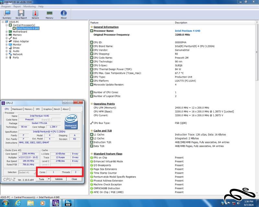This screenshot has width=259, height=207.
Task: Expand the Bus branch
Action: (6, 38)
